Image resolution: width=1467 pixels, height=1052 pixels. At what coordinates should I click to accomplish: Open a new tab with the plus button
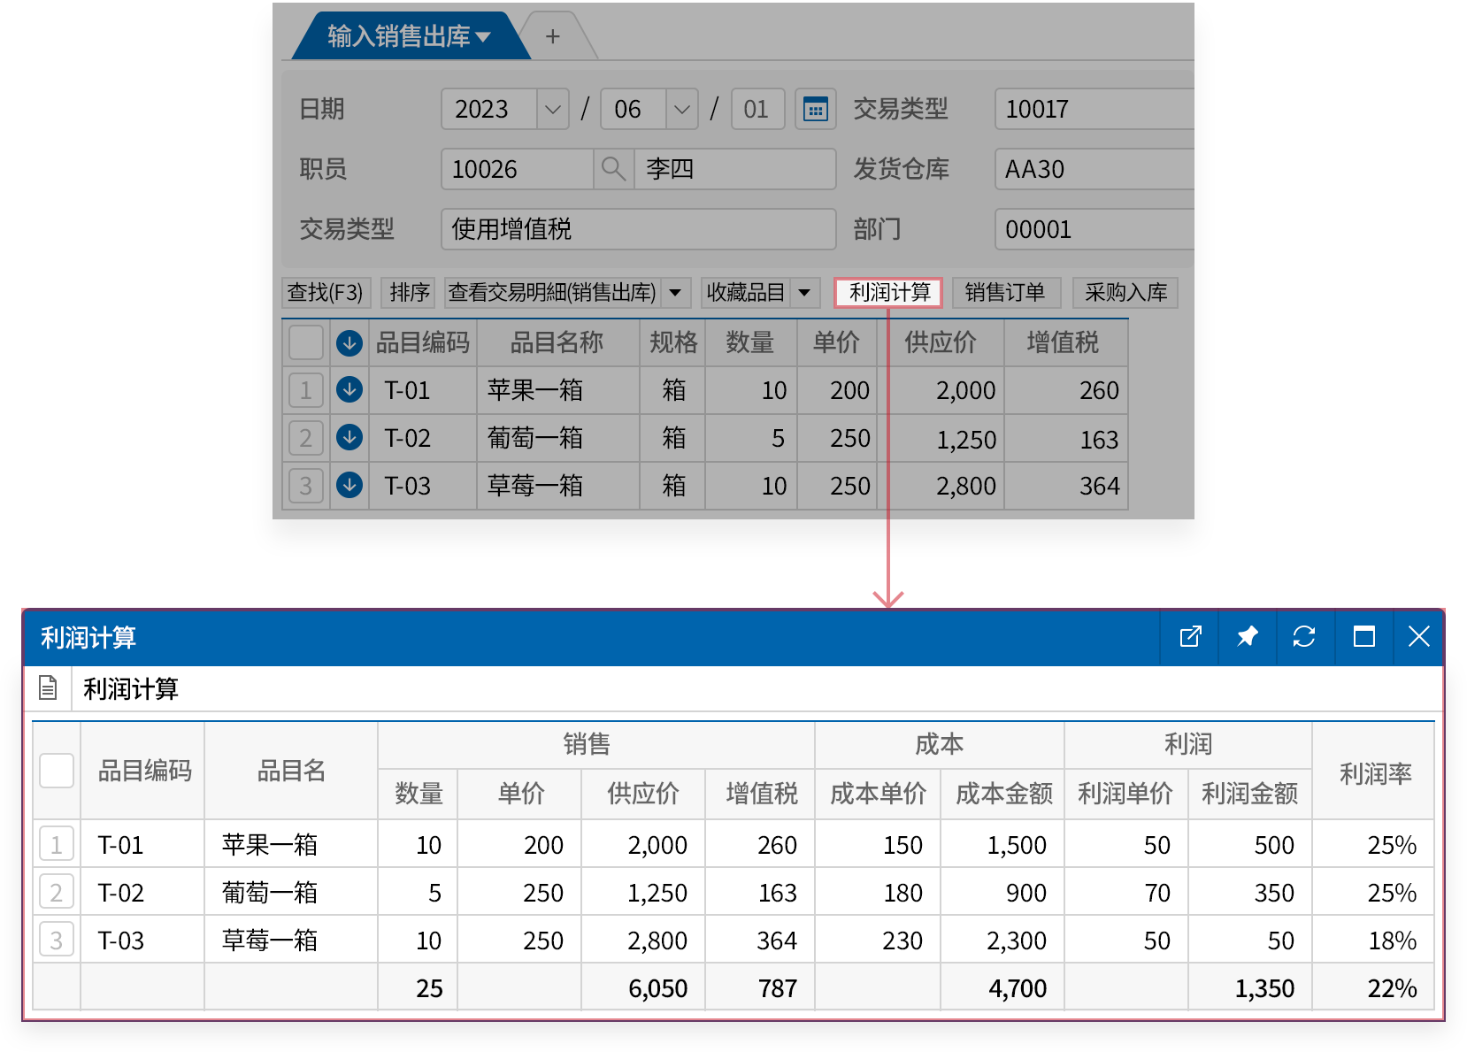point(552,36)
